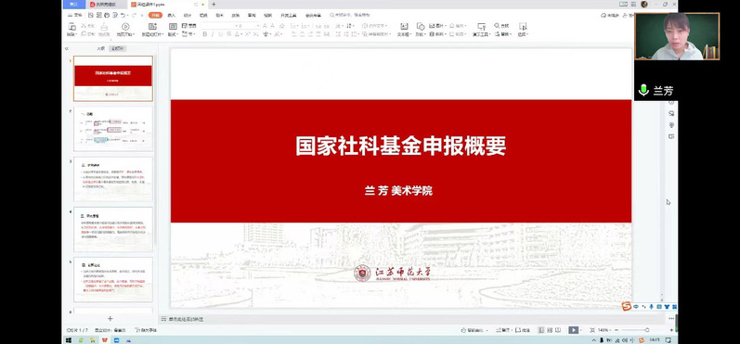
Task: Toggle reading view in status bar
Action: coord(558,330)
